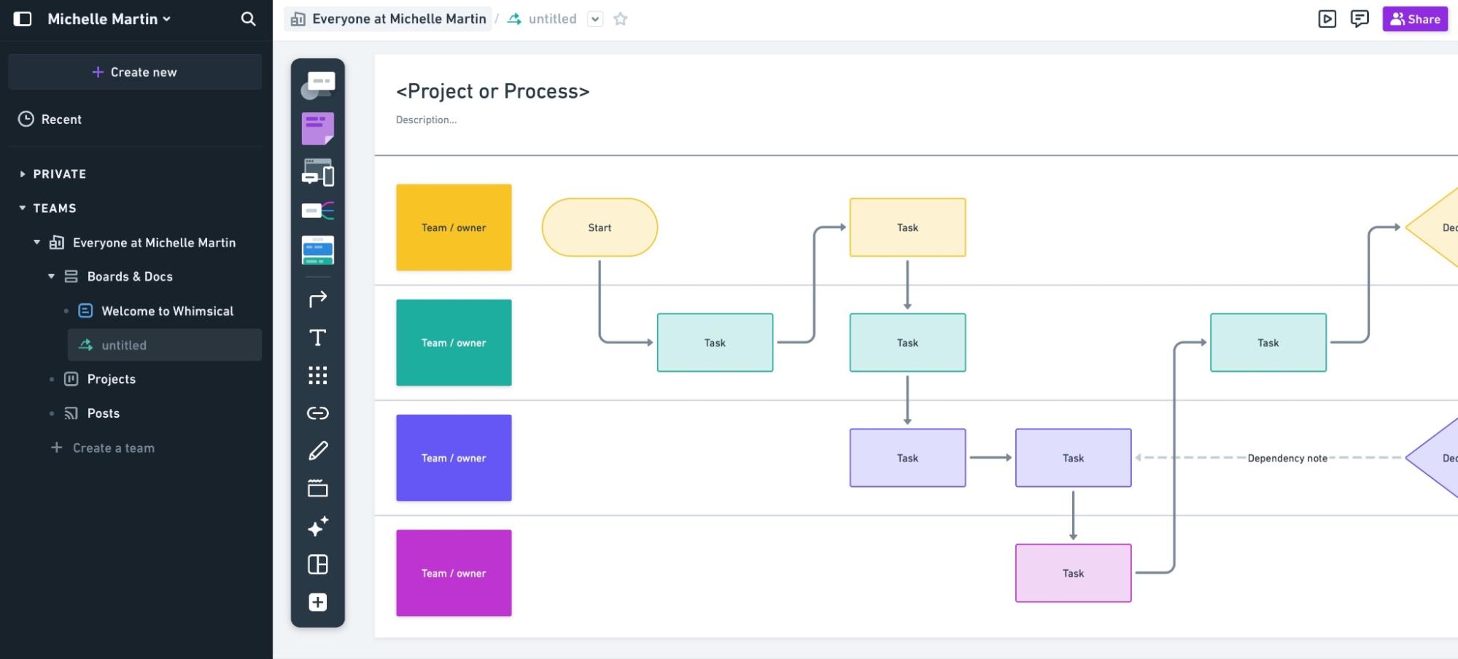1458x659 pixels.
Task: Click the Create new button
Action: coord(135,71)
